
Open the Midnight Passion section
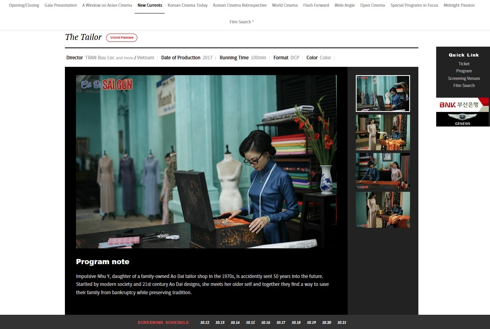[x=459, y=6]
